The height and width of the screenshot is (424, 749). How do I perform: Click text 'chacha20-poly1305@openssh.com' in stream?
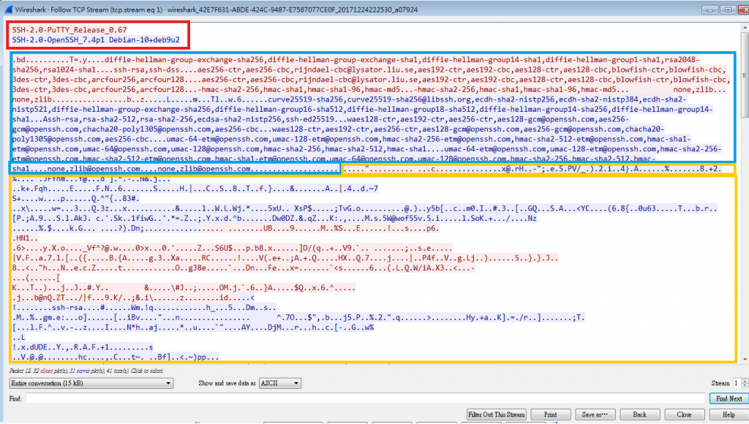[x=147, y=129]
